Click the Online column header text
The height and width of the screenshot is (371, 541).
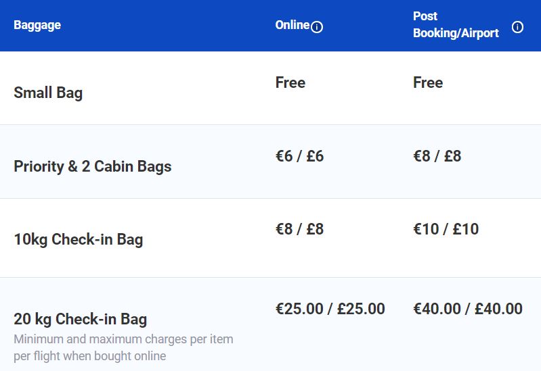click(x=293, y=25)
